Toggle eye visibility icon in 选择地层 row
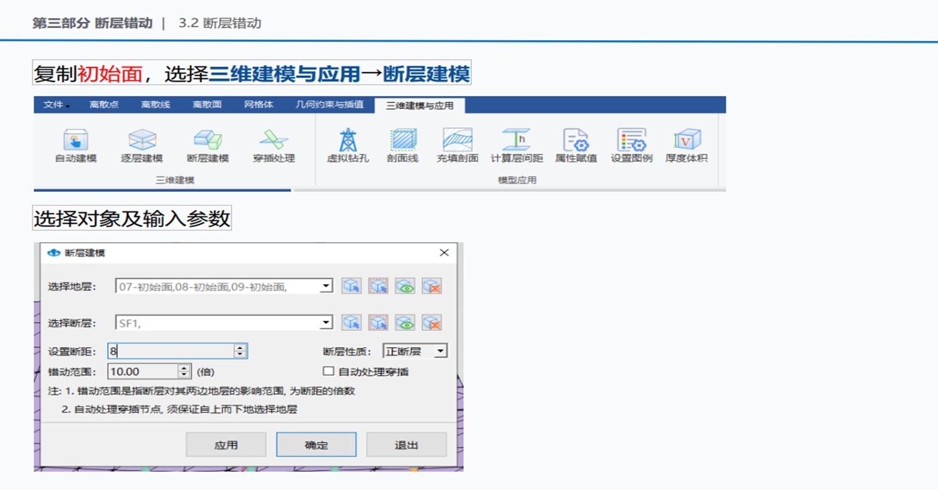Viewport: 938px width, 490px height. [x=405, y=287]
